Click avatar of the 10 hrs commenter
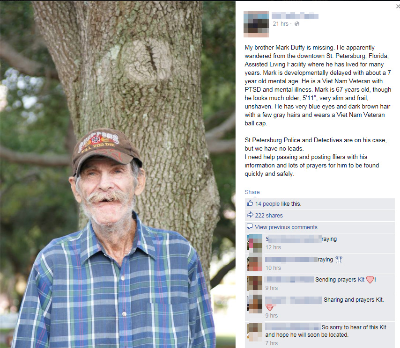This screenshot has height=348, width=400. pos(255,263)
